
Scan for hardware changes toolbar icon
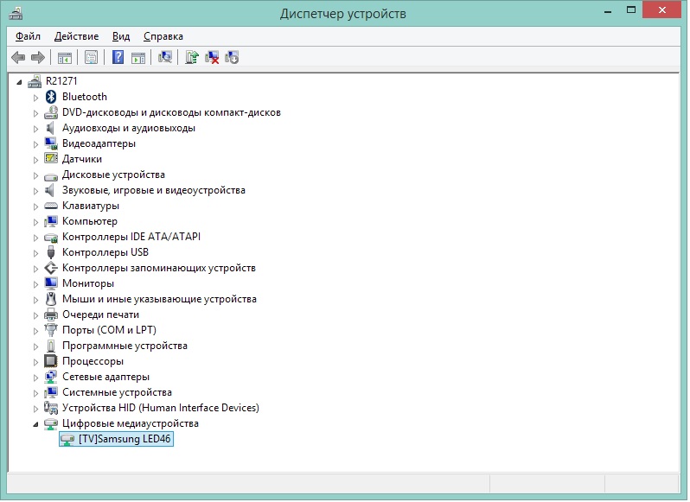(165, 57)
